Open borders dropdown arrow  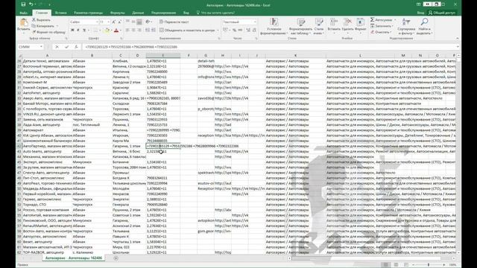pos(101,30)
